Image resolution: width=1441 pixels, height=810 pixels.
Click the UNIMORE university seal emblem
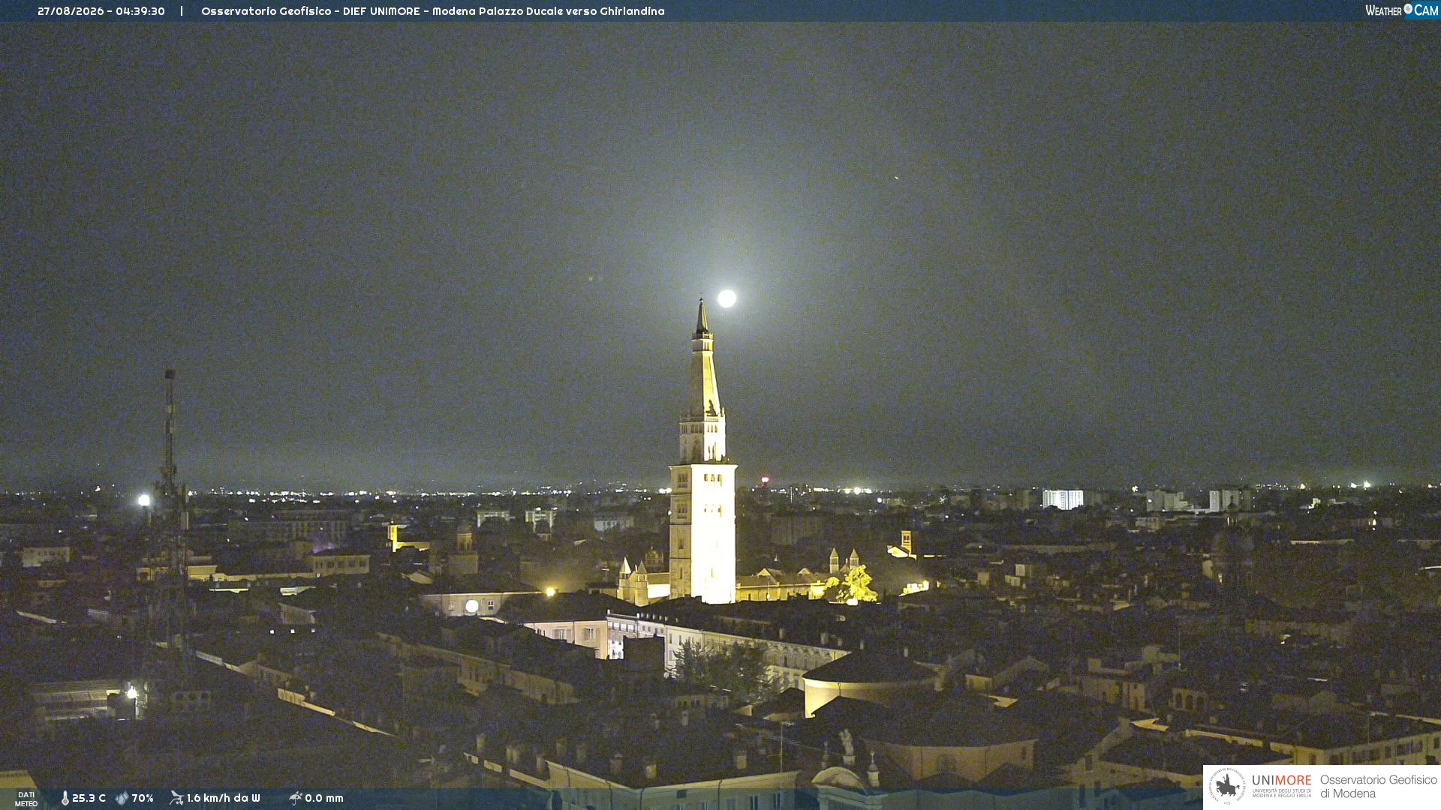1227,786
